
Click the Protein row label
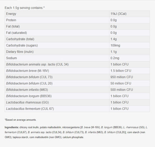tap(11, 20)
